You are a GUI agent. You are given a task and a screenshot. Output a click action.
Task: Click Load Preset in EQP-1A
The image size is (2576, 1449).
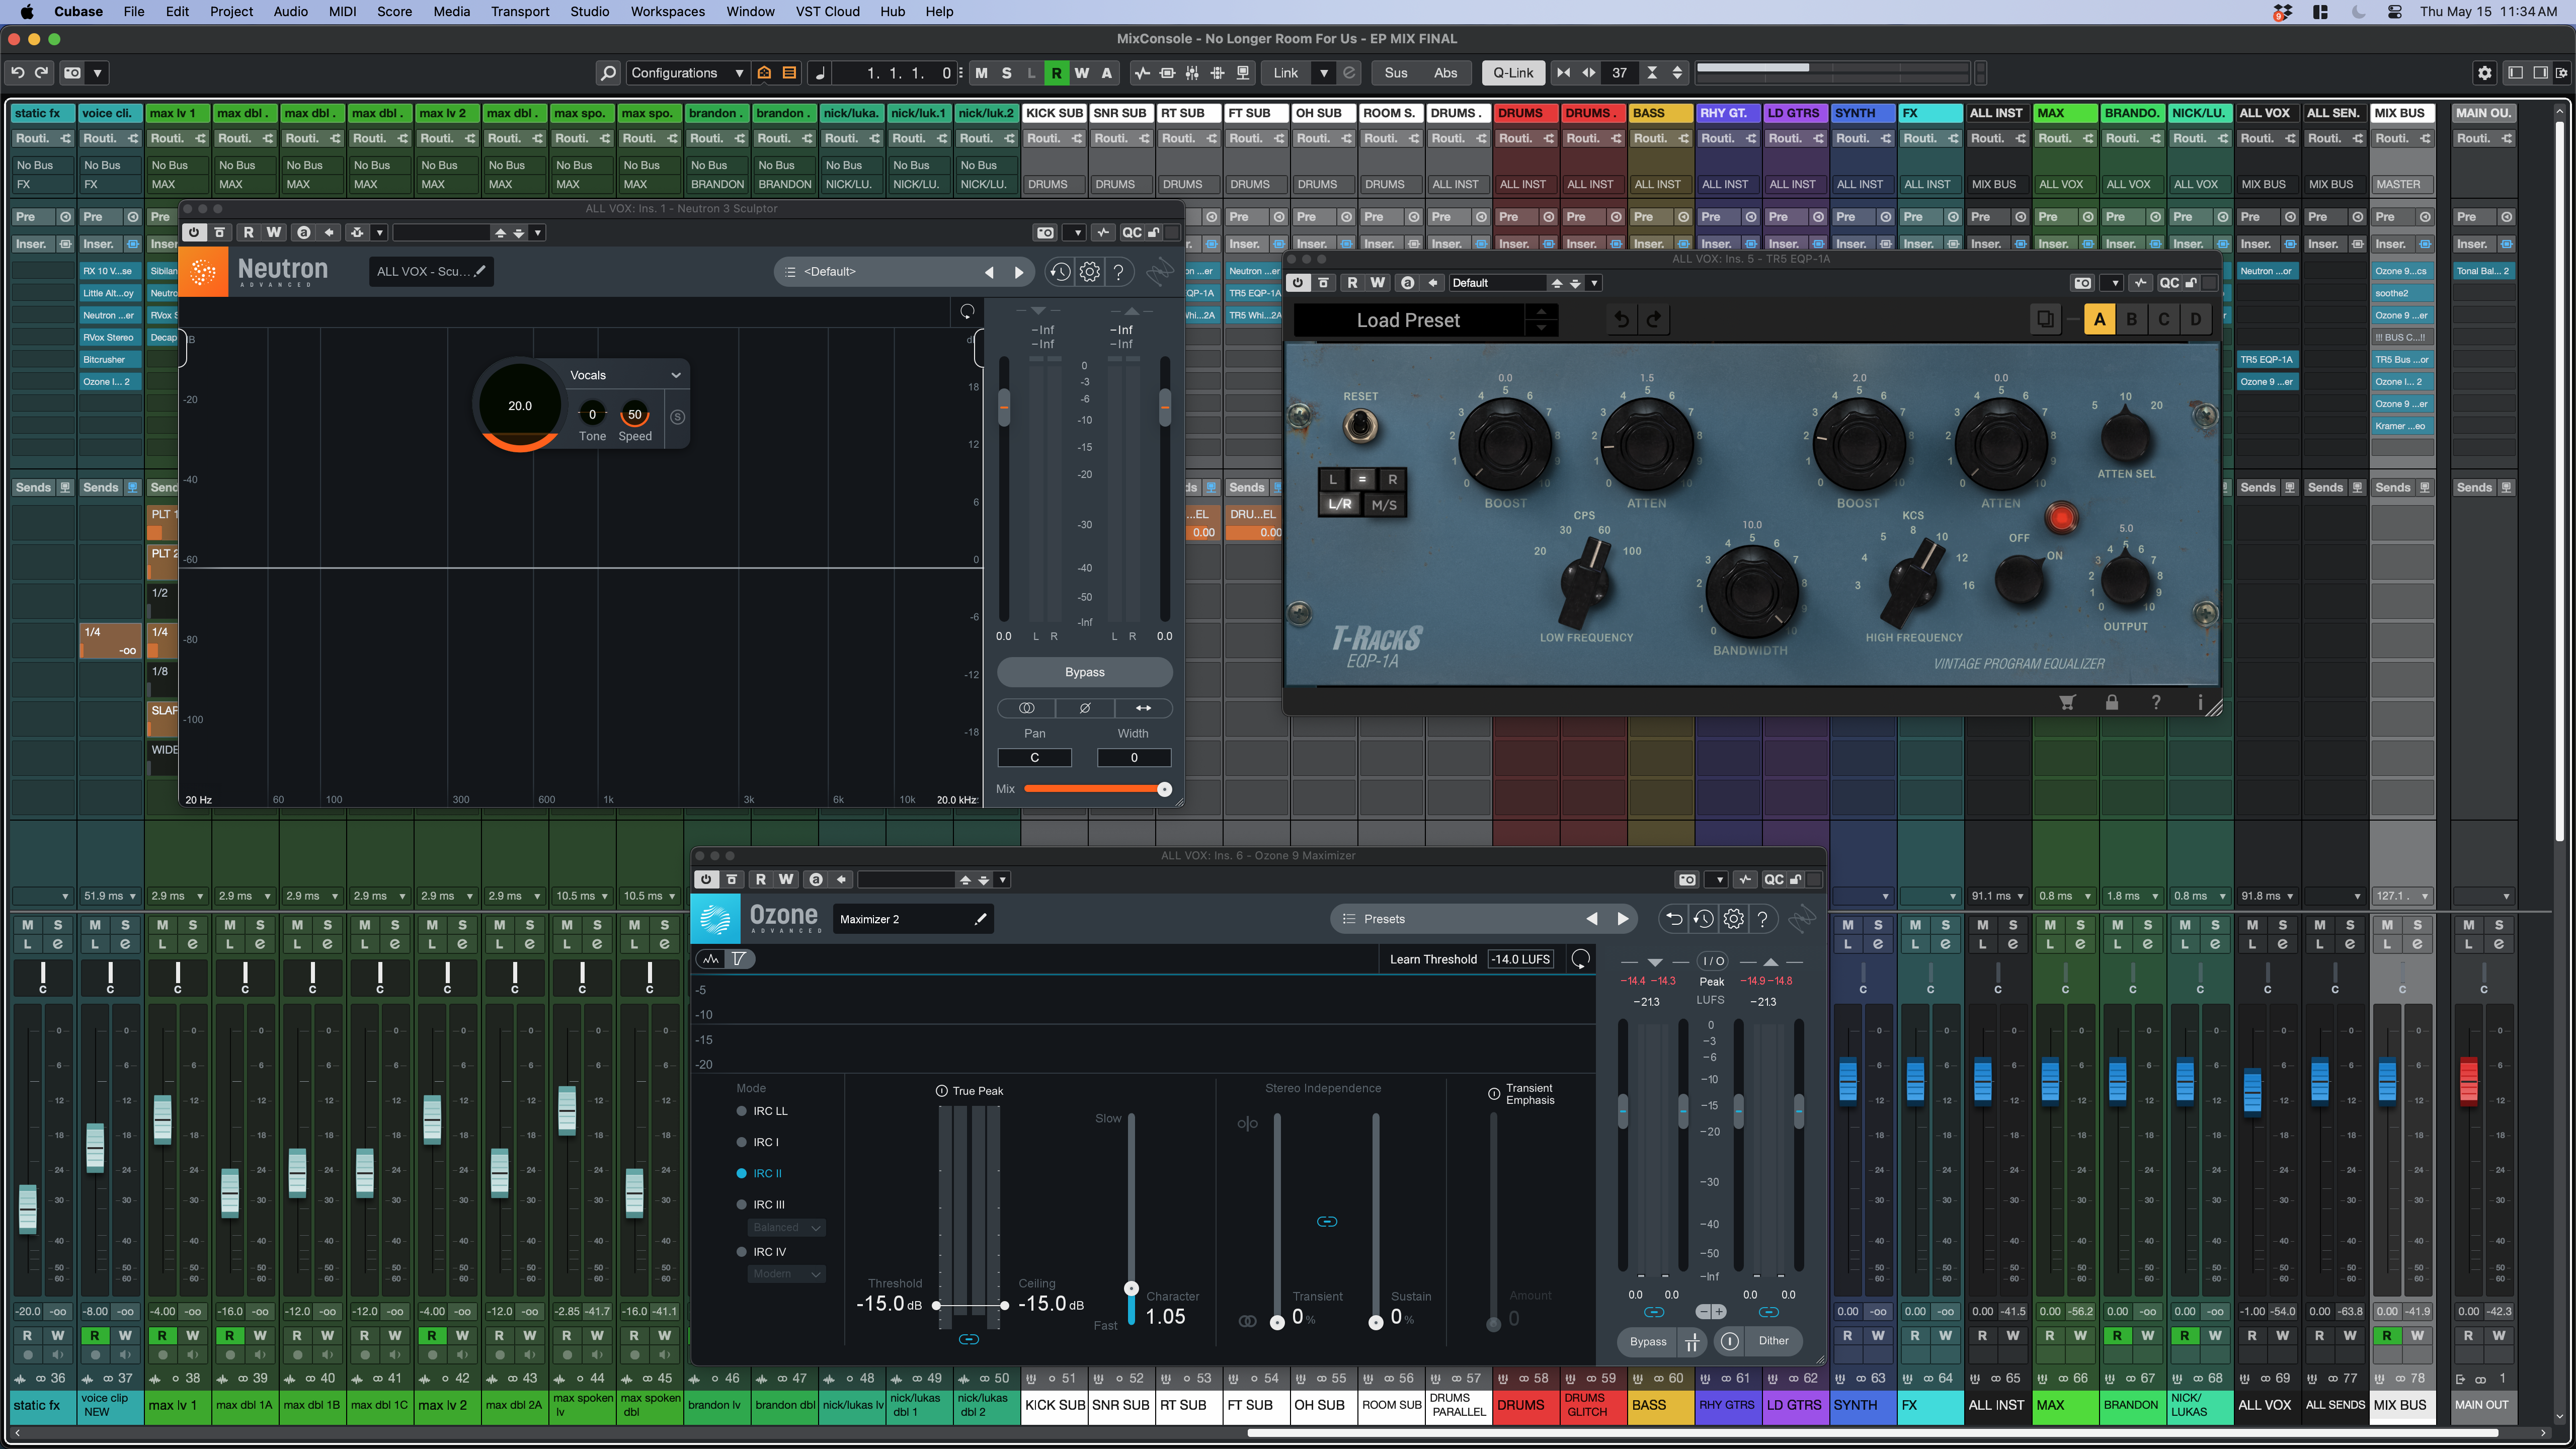coord(1408,320)
